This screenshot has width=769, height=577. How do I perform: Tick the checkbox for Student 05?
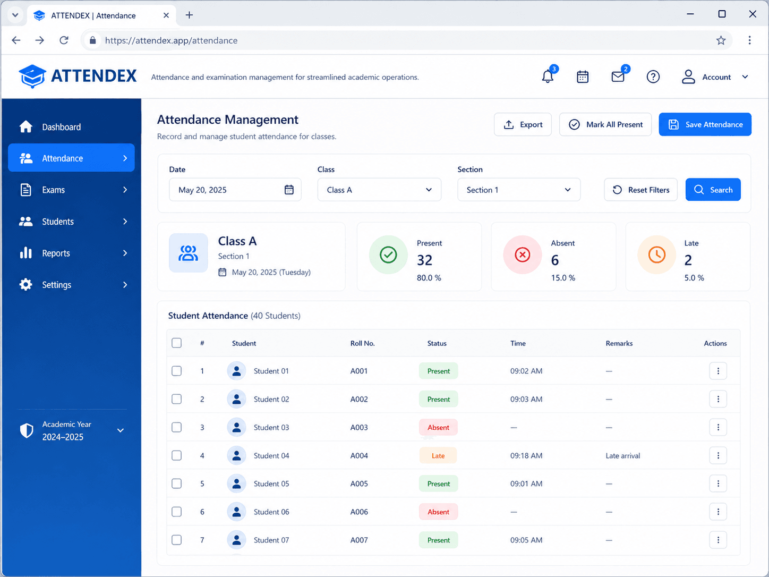(x=177, y=483)
